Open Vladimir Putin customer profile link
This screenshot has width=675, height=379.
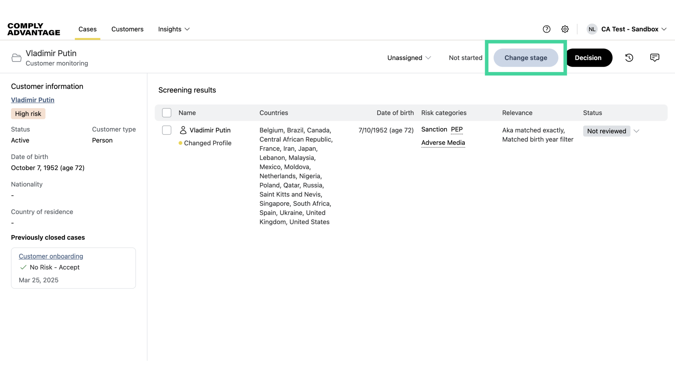pos(33,100)
